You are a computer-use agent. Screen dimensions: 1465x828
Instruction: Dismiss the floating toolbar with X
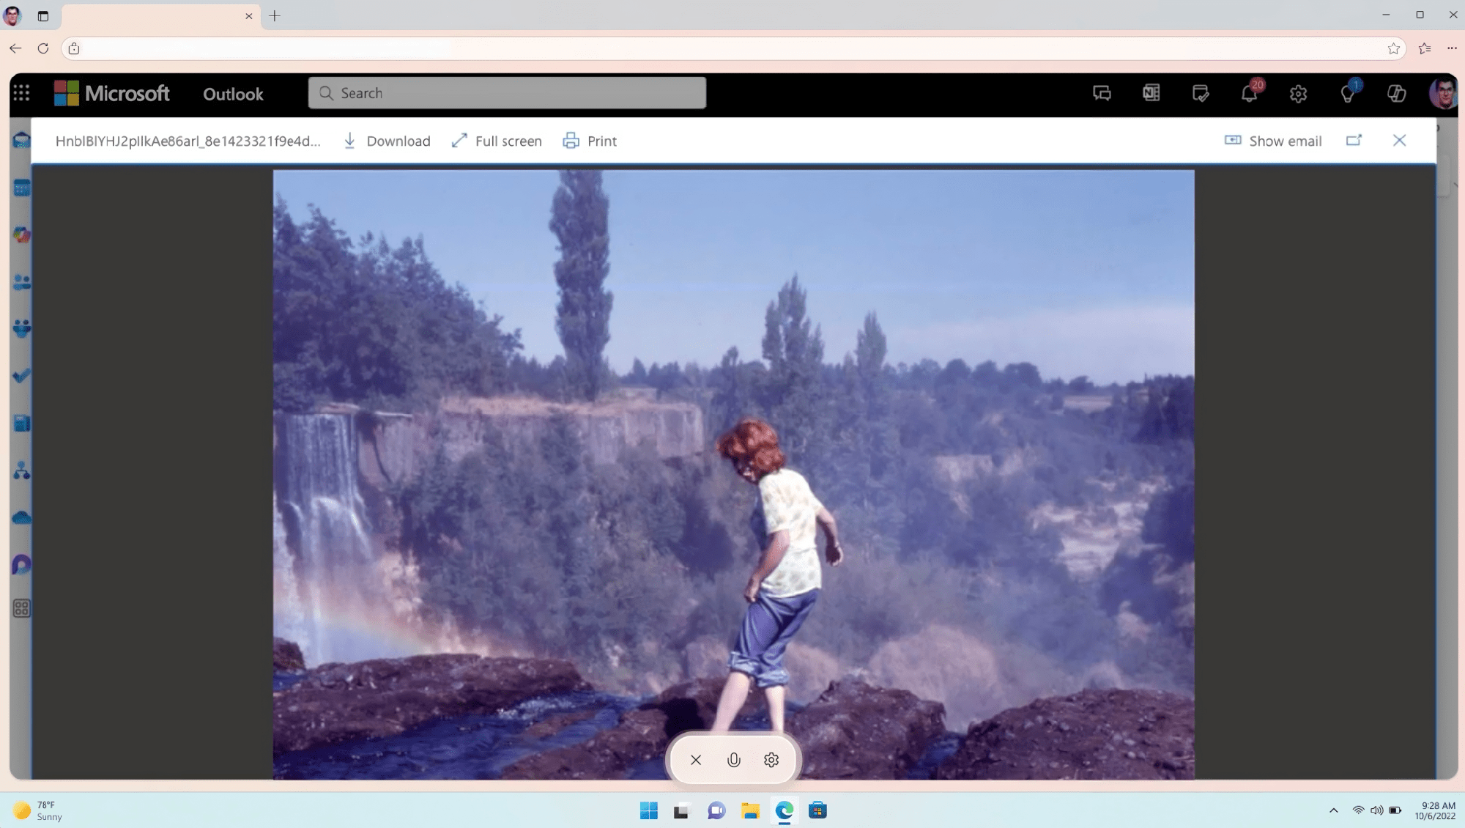click(695, 760)
